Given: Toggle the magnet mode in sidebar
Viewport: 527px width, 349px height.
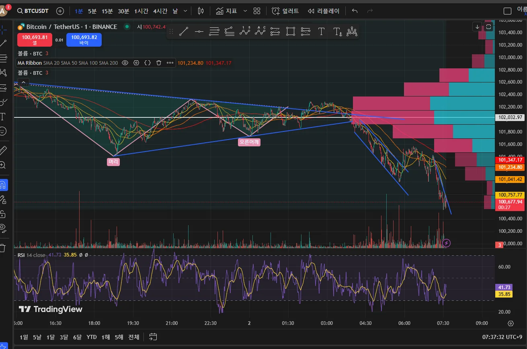Looking at the screenshot, I should (3, 185).
